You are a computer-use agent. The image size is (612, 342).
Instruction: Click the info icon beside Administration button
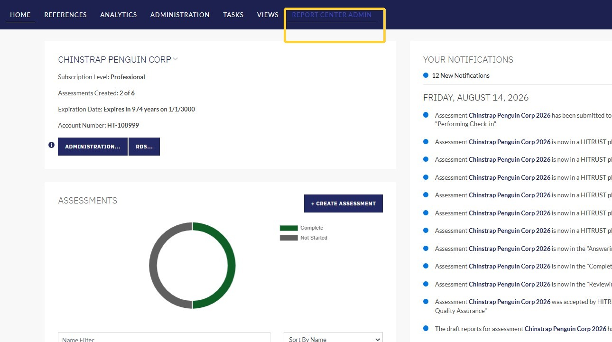51,145
